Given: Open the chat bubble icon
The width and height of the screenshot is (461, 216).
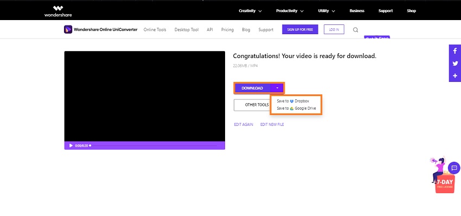Looking at the screenshot, I should 454,168.
